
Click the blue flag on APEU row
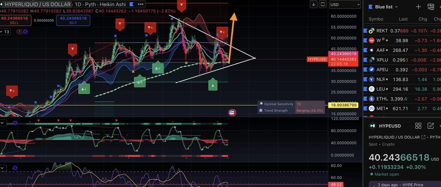tap(365, 69)
